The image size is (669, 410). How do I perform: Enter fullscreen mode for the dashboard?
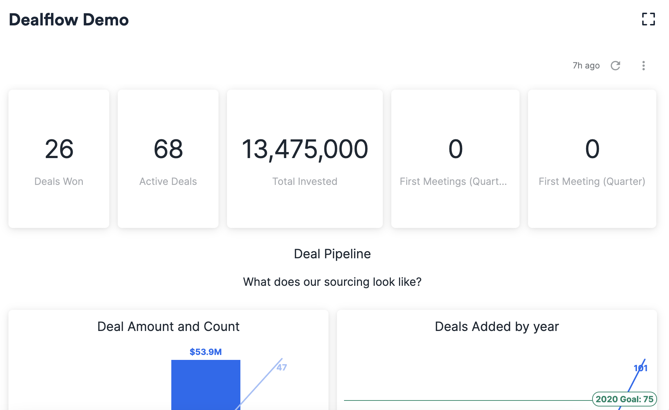pos(648,20)
